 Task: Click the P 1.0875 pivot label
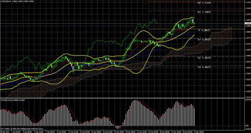click(204, 30)
